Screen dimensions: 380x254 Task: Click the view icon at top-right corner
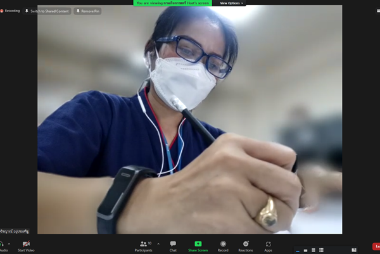(x=378, y=11)
